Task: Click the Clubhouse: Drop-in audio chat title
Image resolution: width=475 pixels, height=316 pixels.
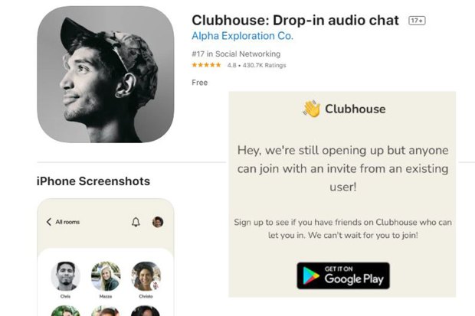Action: 296,21
